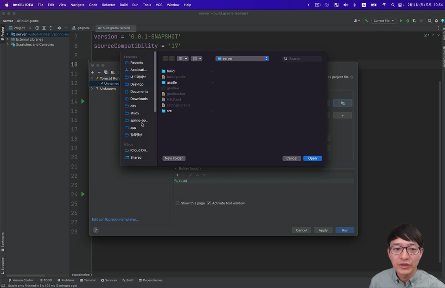
Task: Select the dev folder in Favorites
Action: tap(133, 106)
